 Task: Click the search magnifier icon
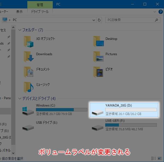point(156,20)
